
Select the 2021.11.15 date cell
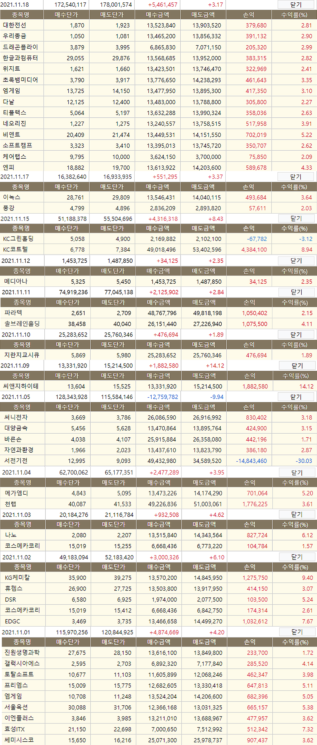coord(15,219)
